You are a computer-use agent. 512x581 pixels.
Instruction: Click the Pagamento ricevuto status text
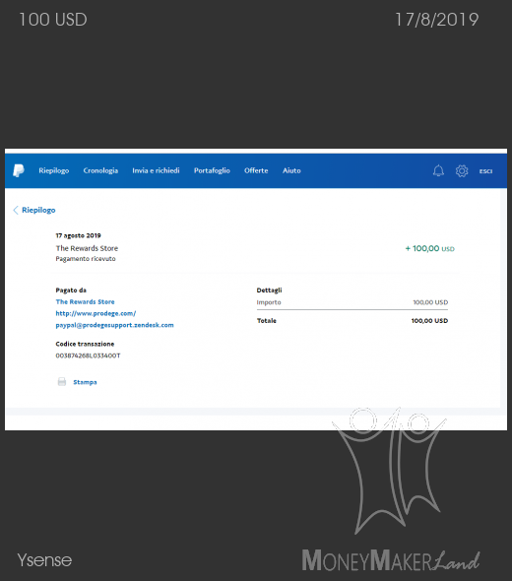pyautogui.click(x=86, y=259)
